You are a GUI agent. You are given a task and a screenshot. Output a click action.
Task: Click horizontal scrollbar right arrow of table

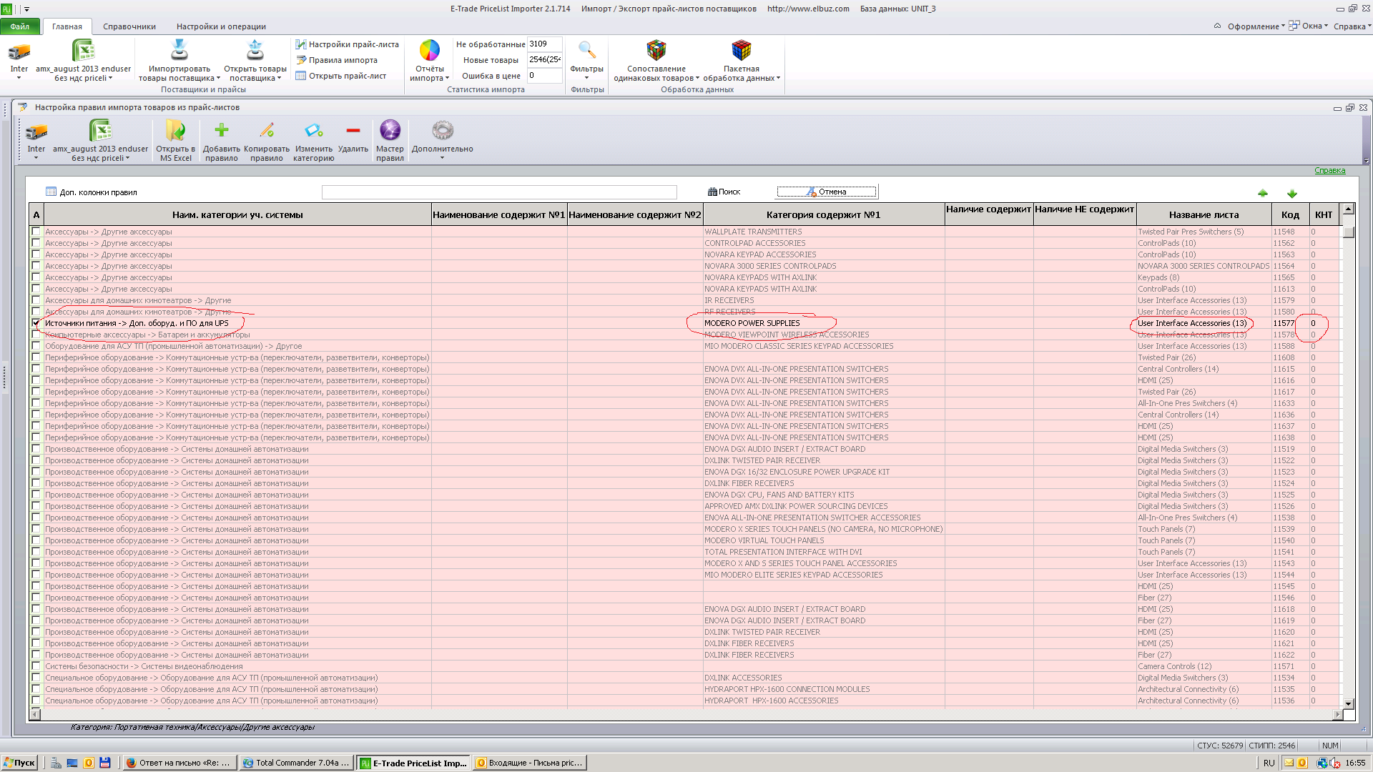coord(1337,714)
